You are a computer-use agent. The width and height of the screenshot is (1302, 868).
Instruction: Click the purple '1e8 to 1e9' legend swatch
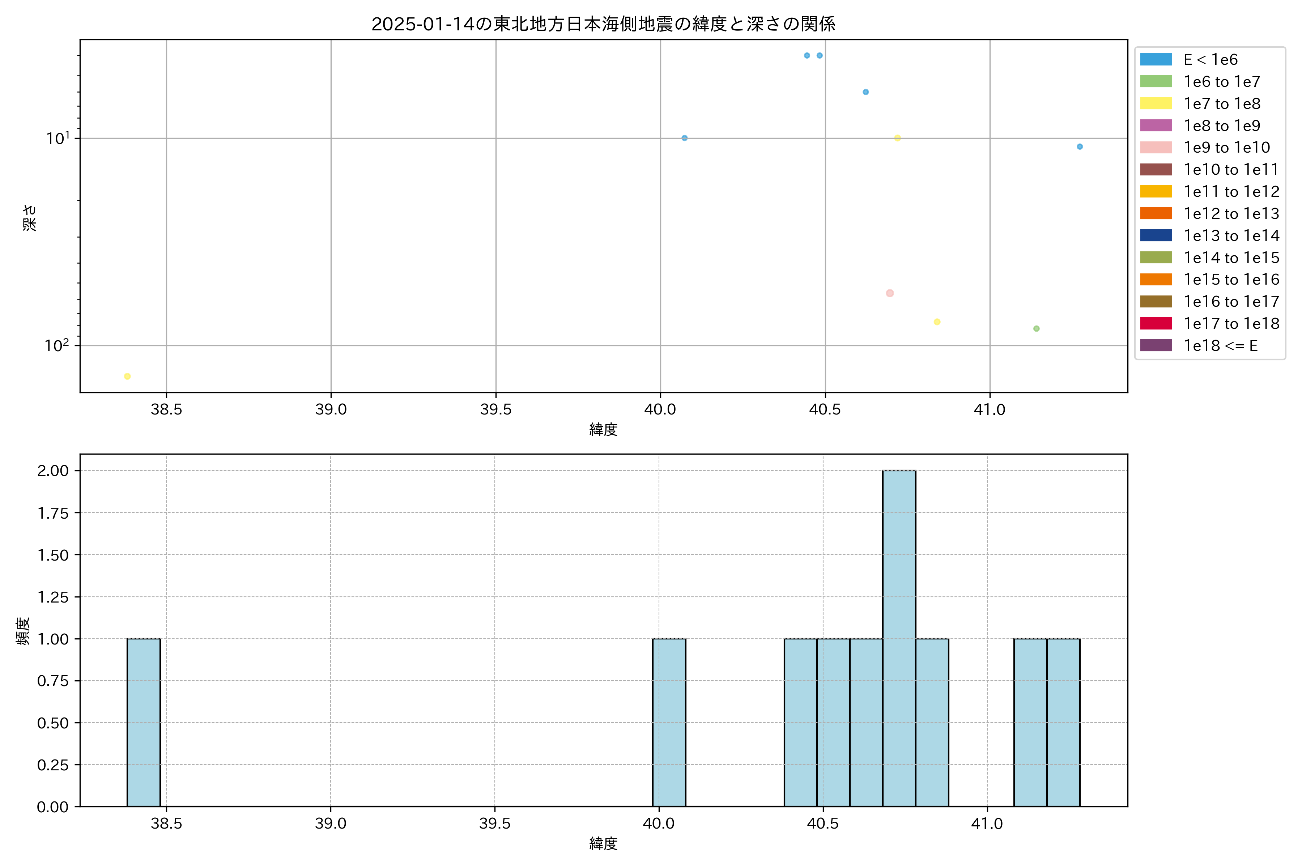[x=1155, y=125]
